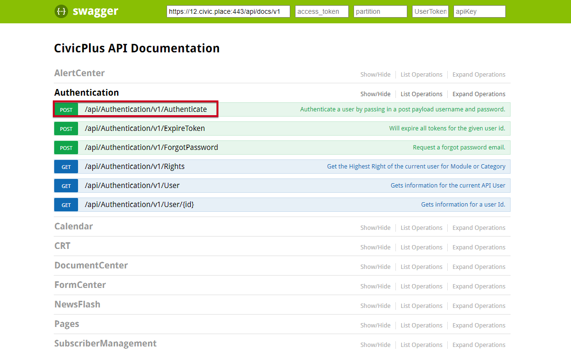
Task: Click Expand Operations for Authentication
Action: point(479,94)
